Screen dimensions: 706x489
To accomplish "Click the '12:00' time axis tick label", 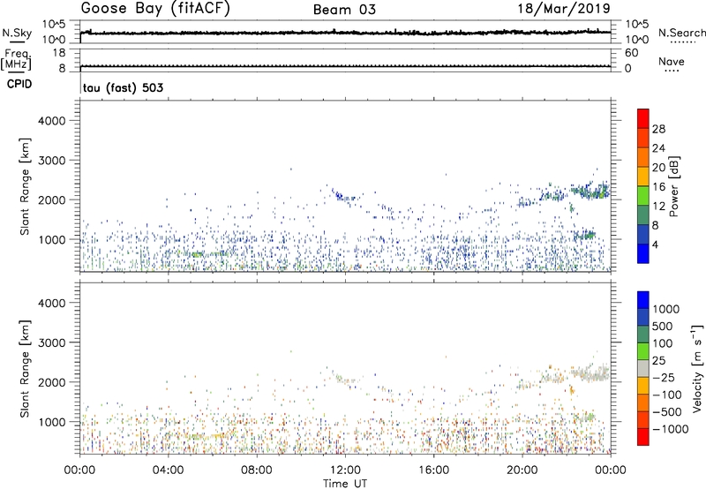I will [345, 470].
